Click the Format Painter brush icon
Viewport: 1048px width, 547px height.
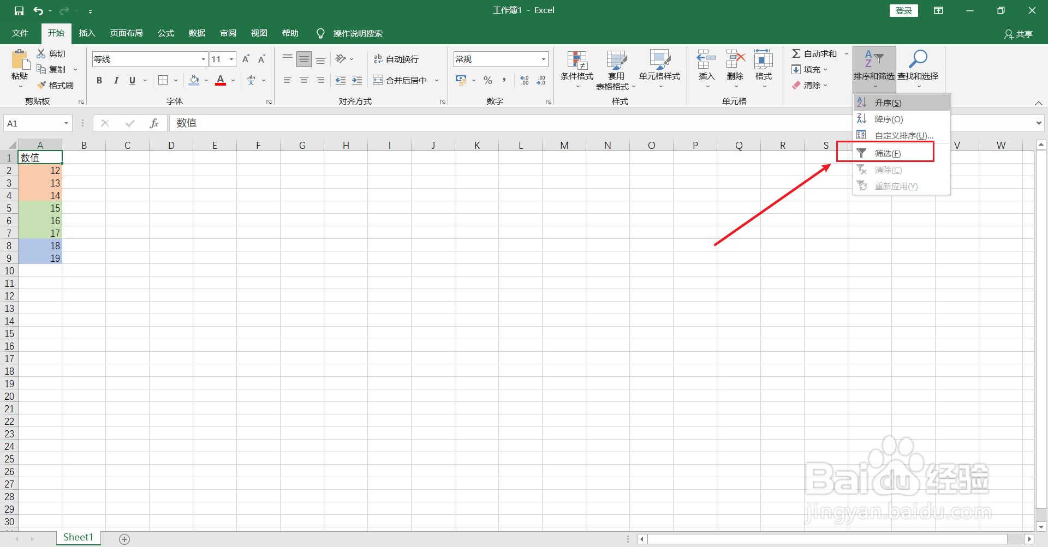pyautogui.click(x=41, y=85)
